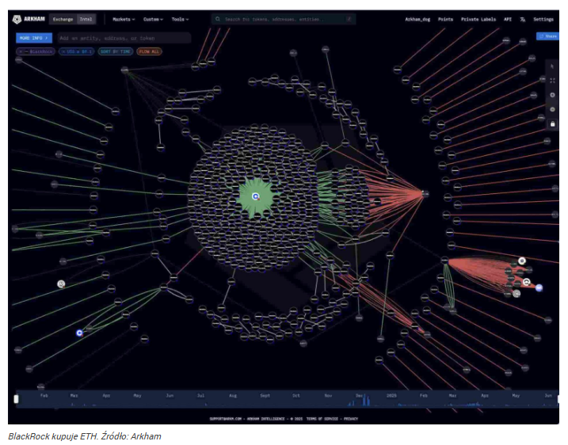Click the hub node at top left fanning out gray lines

(124, 70)
